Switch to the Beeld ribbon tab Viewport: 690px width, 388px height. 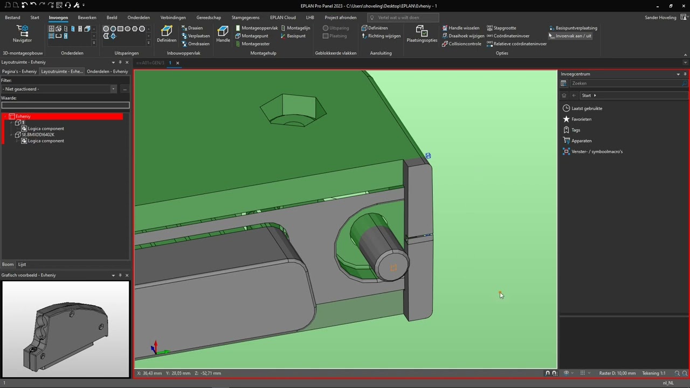click(112, 17)
